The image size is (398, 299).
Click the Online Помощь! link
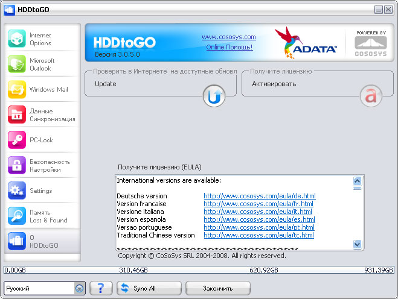[x=229, y=47]
